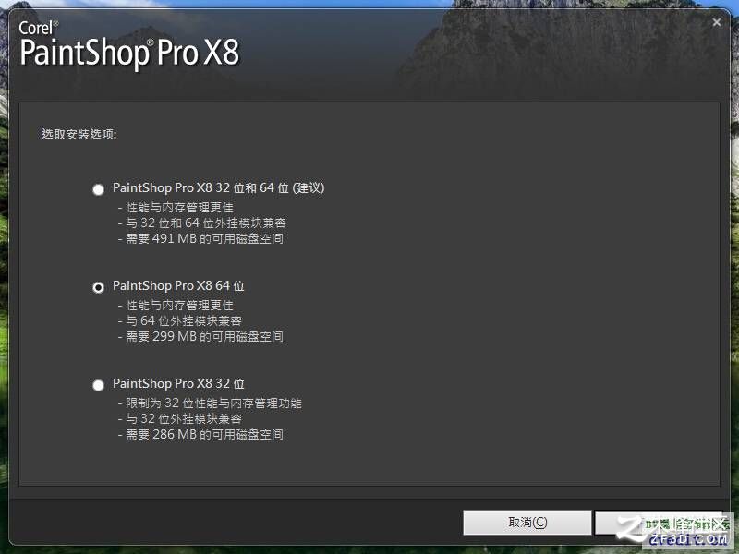Image resolution: width=739 pixels, height=554 pixels.
Task: Click the text 与 32 位外挂模块兼容
Action: click(x=183, y=419)
